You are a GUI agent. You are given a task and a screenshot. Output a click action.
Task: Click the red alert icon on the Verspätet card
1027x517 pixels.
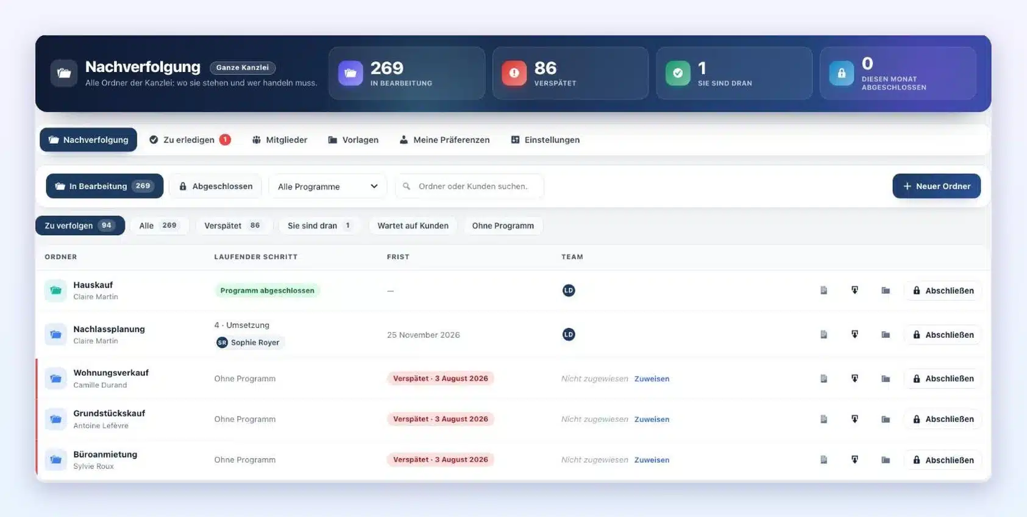514,73
